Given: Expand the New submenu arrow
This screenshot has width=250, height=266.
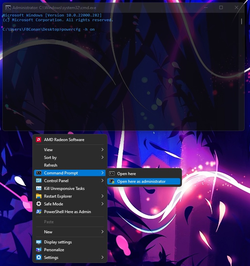Looking at the screenshot, I should (x=102, y=232).
